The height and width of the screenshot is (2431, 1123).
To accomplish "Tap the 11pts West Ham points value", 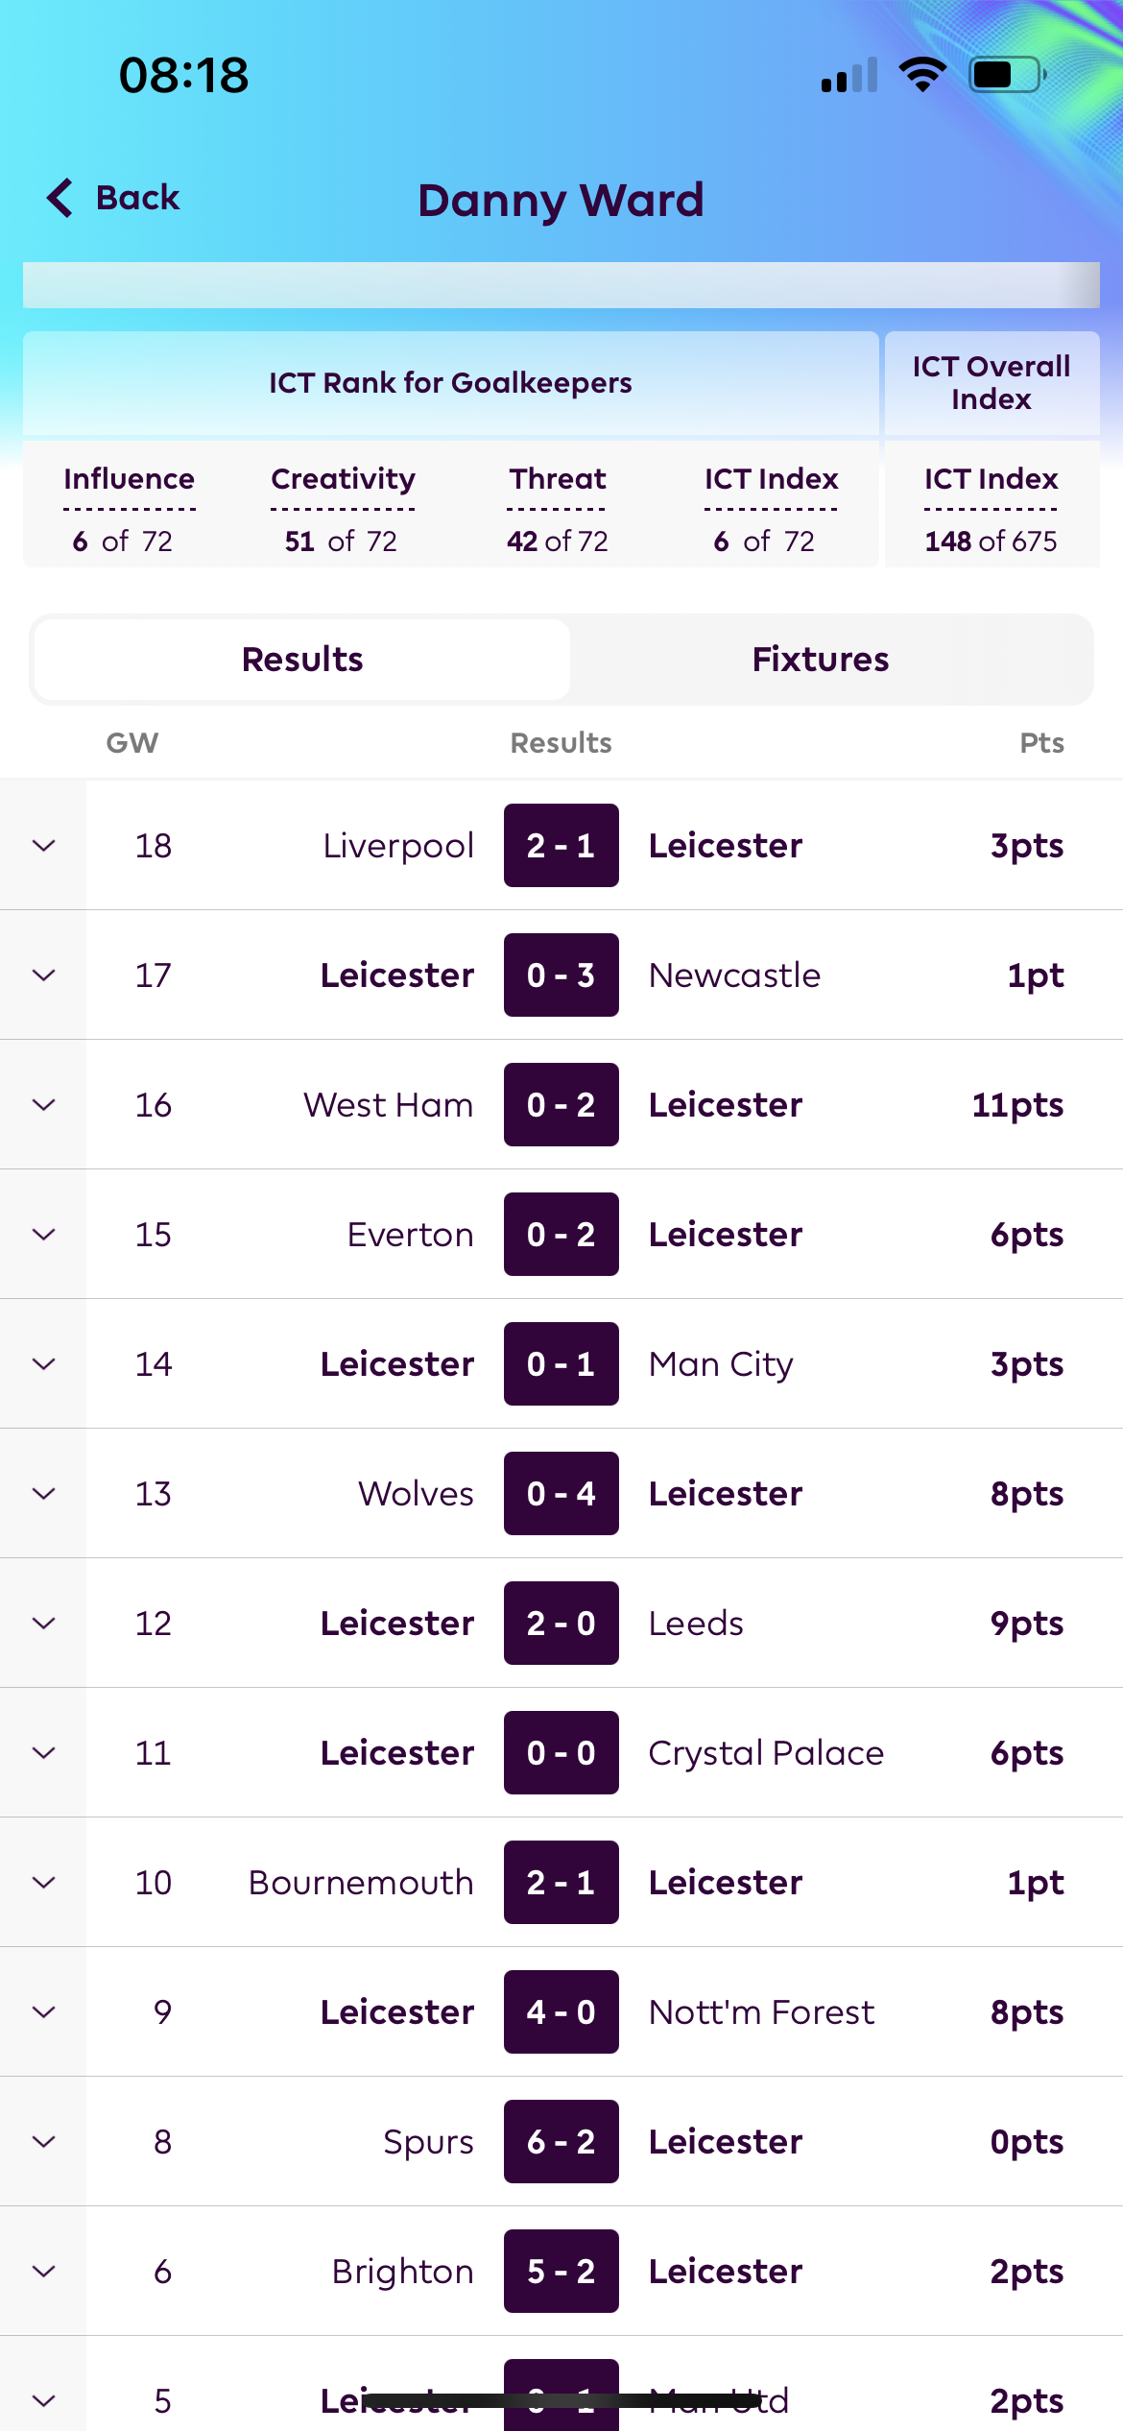I will point(1017,1105).
